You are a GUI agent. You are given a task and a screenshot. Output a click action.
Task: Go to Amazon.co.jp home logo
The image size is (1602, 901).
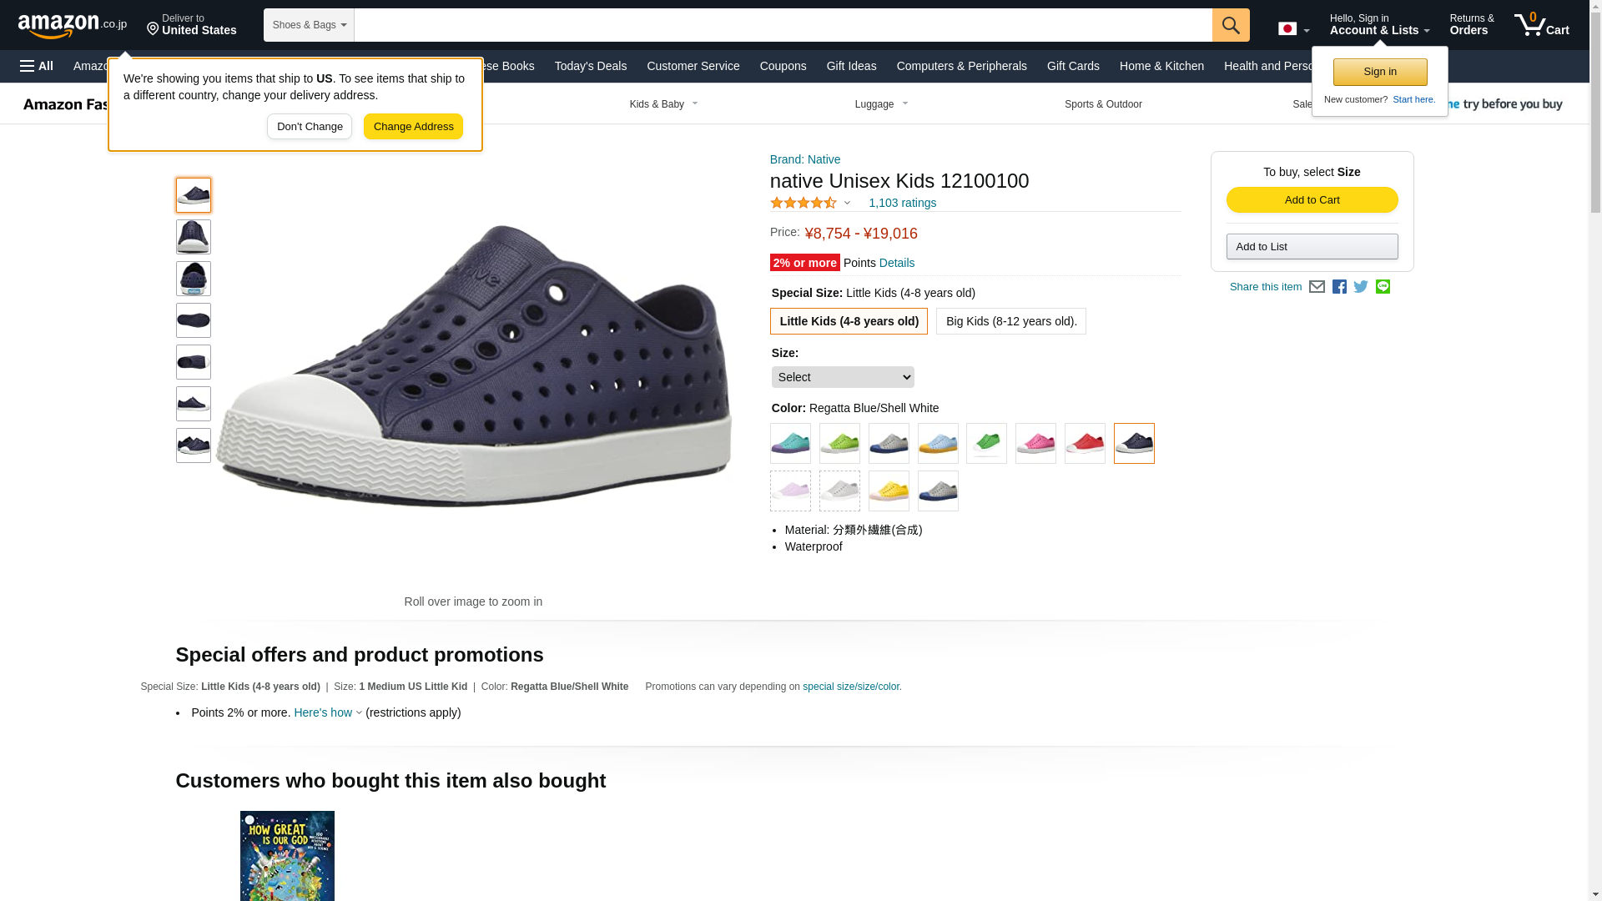click(x=72, y=26)
